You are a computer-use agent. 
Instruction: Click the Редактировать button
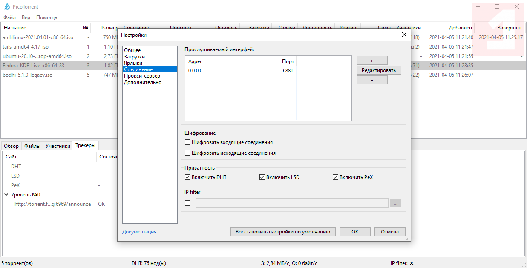[x=379, y=70]
